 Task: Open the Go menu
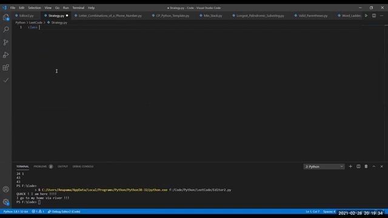click(57, 8)
